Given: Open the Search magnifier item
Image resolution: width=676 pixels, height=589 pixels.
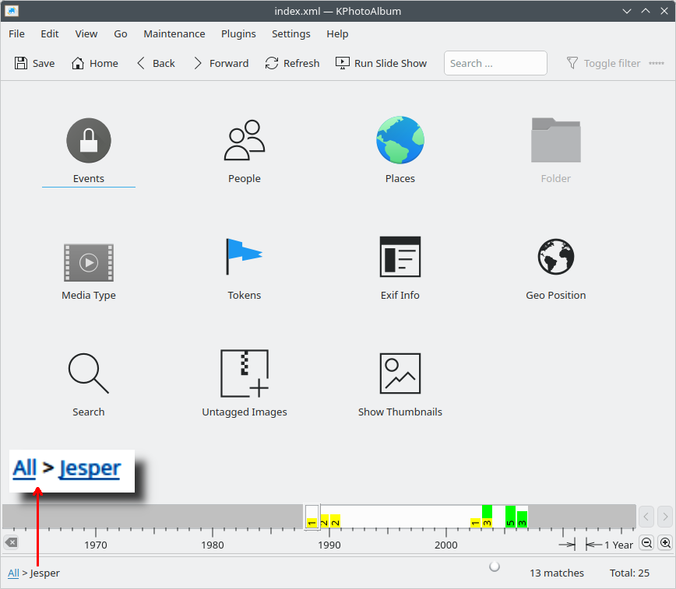Looking at the screenshot, I should pyautogui.click(x=88, y=385).
